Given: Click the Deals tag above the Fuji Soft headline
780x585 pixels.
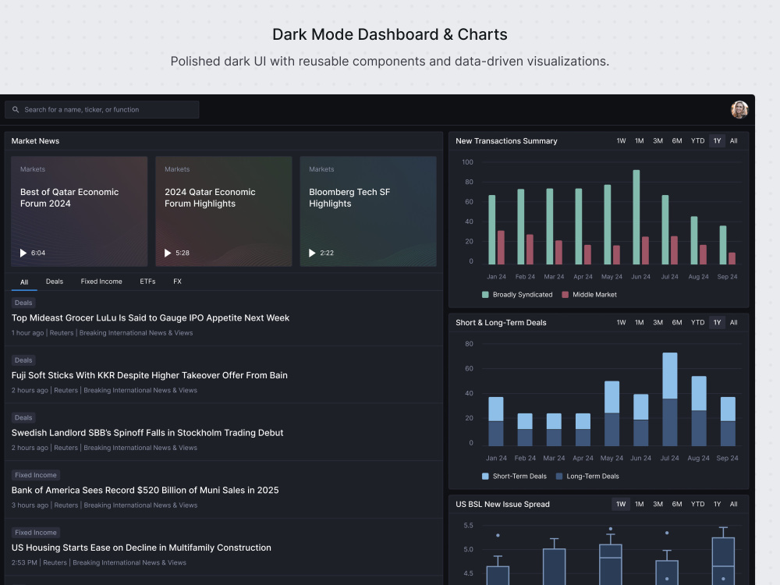Looking at the screenshot, I should (x=23, y=360).
